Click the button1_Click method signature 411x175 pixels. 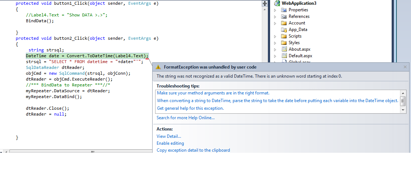(87, 4)
